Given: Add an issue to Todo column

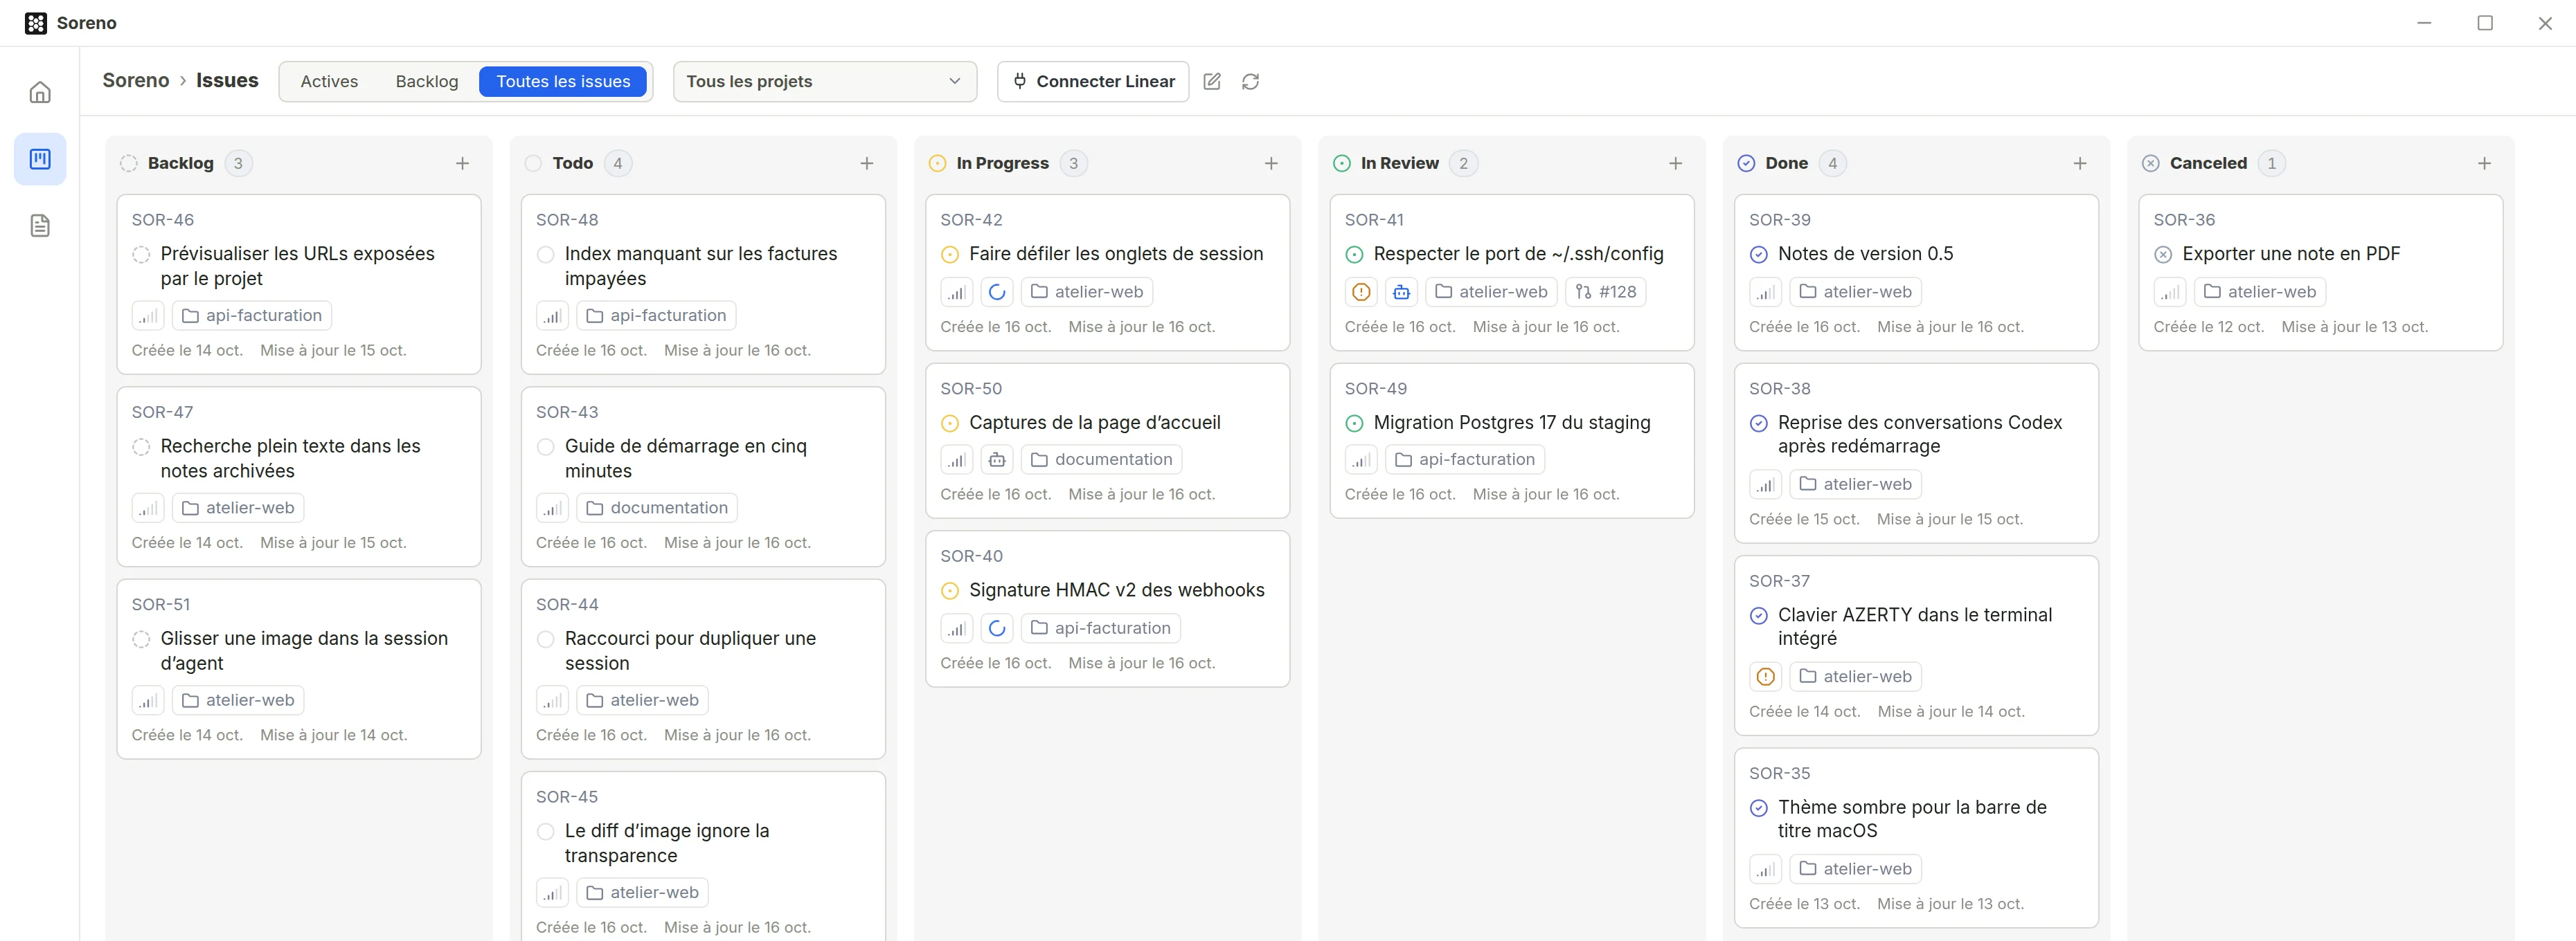Looking at the screenshot, I should tap(867, 164).
